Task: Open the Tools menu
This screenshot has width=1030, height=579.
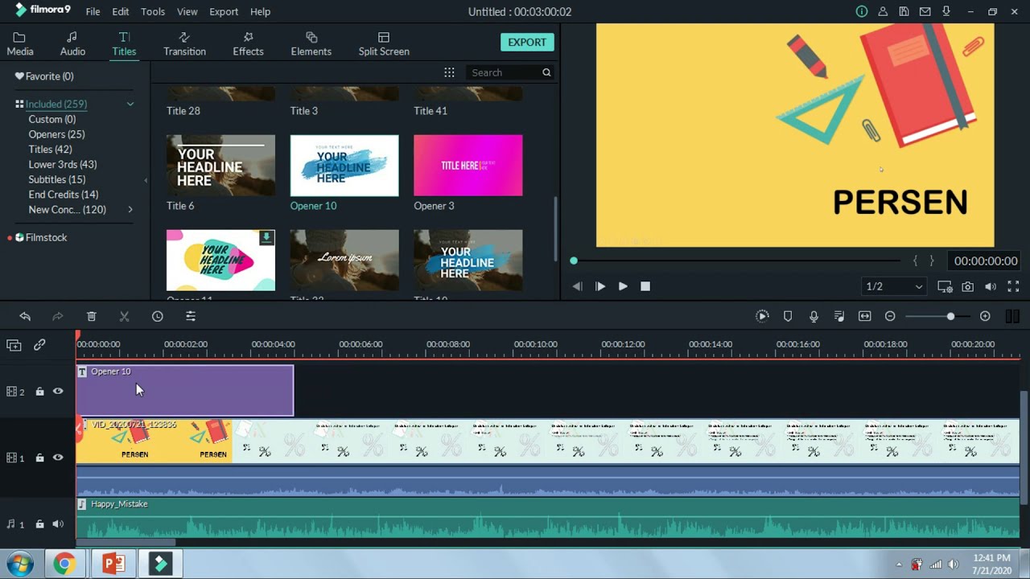Action: pyautogui.click(x=153, y=11)
